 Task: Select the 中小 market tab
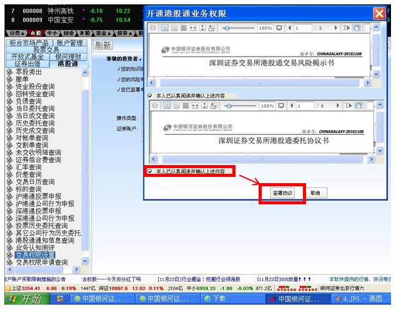pyautogui.click(x=52, y=33)
